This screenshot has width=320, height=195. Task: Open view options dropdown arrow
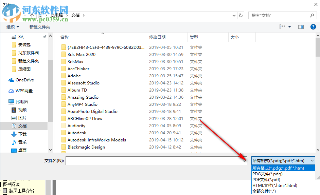point(289,27)
